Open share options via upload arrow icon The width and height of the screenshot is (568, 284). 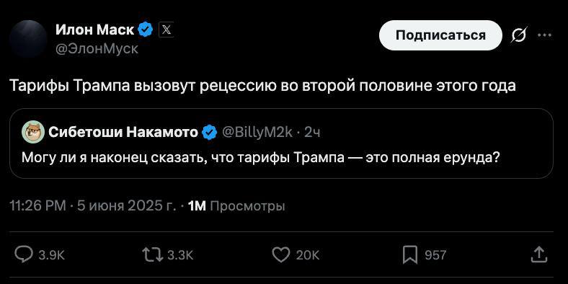538,254
